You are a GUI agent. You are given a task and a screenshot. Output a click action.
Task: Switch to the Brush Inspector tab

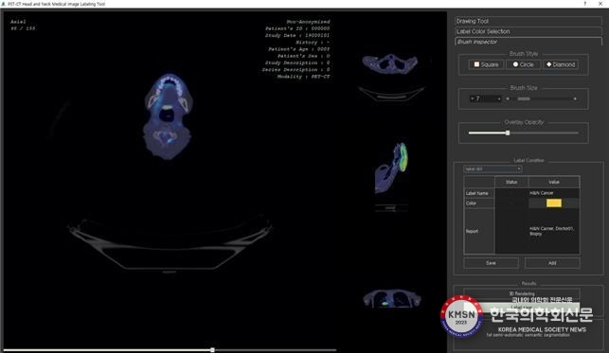[x=528, y=42]
